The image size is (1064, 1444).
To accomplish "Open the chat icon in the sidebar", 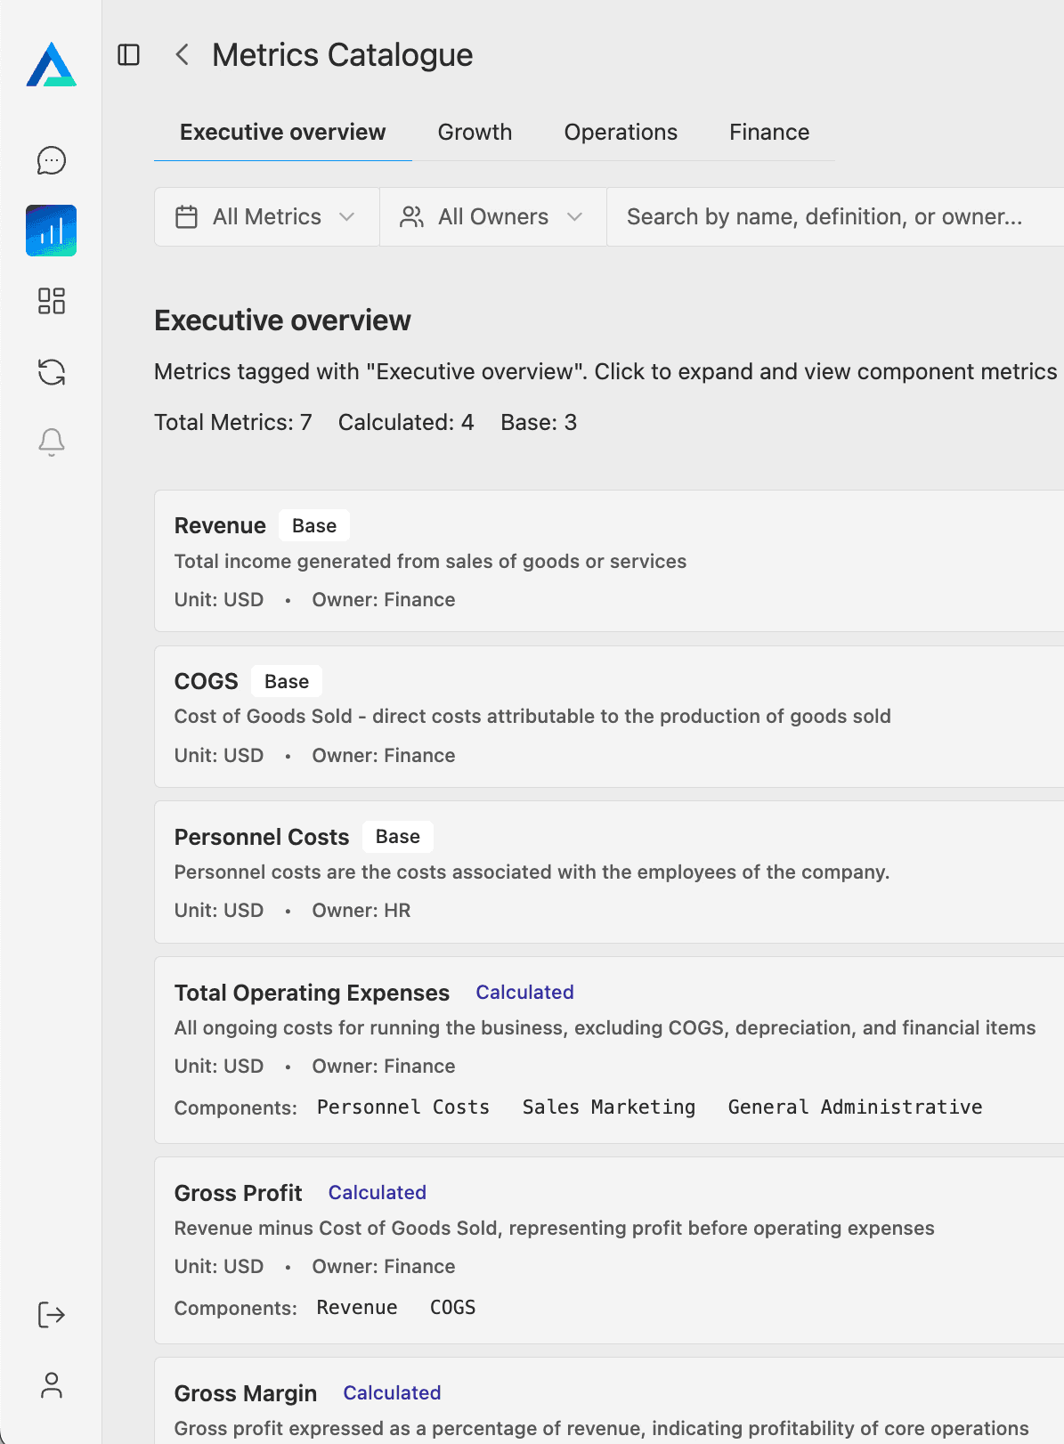I will (x=52, y=160).
